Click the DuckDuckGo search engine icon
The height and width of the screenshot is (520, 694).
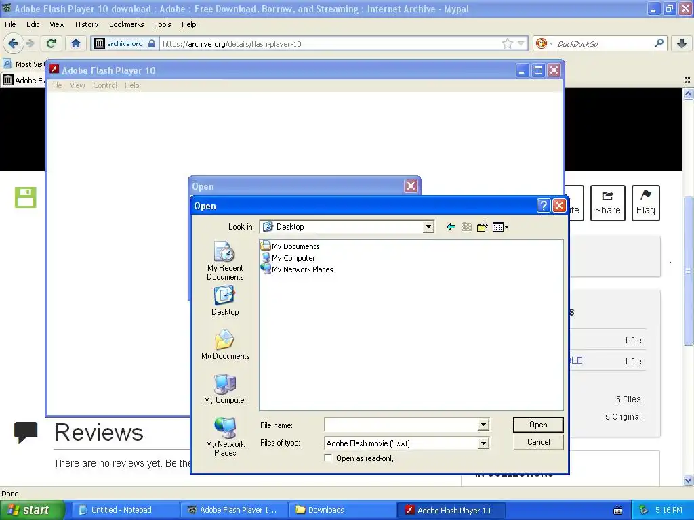[541, 43]
